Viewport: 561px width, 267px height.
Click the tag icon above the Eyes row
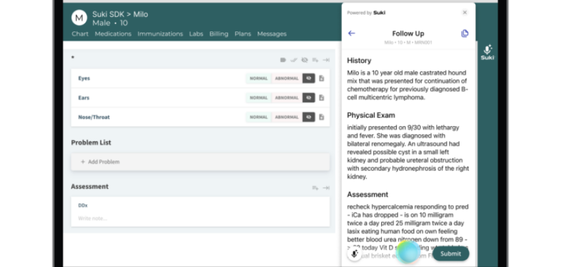[x=283, y=59]
